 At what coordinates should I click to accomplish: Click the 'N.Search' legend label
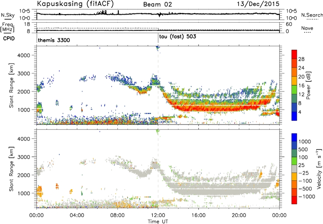click(312, 15)
